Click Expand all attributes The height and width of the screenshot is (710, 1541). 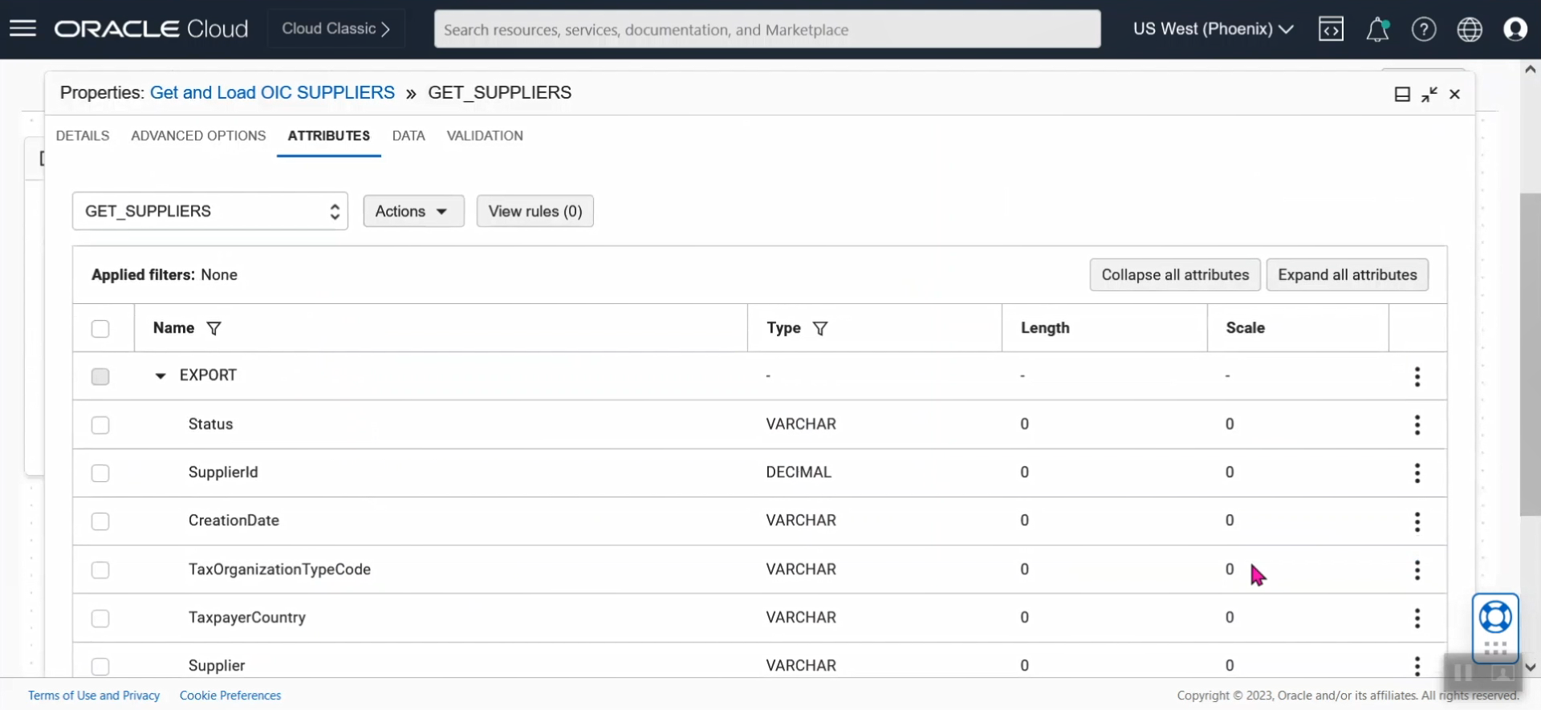[1348, 274]
